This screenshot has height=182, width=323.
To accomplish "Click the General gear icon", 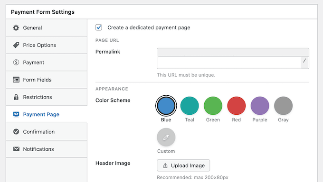I will pyautogui.click(x=16, y=28).
